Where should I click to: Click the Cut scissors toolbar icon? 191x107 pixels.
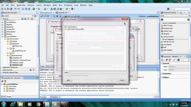[x=23, y=9]
